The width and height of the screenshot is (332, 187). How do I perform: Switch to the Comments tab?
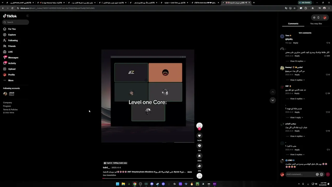click(293, 24)
